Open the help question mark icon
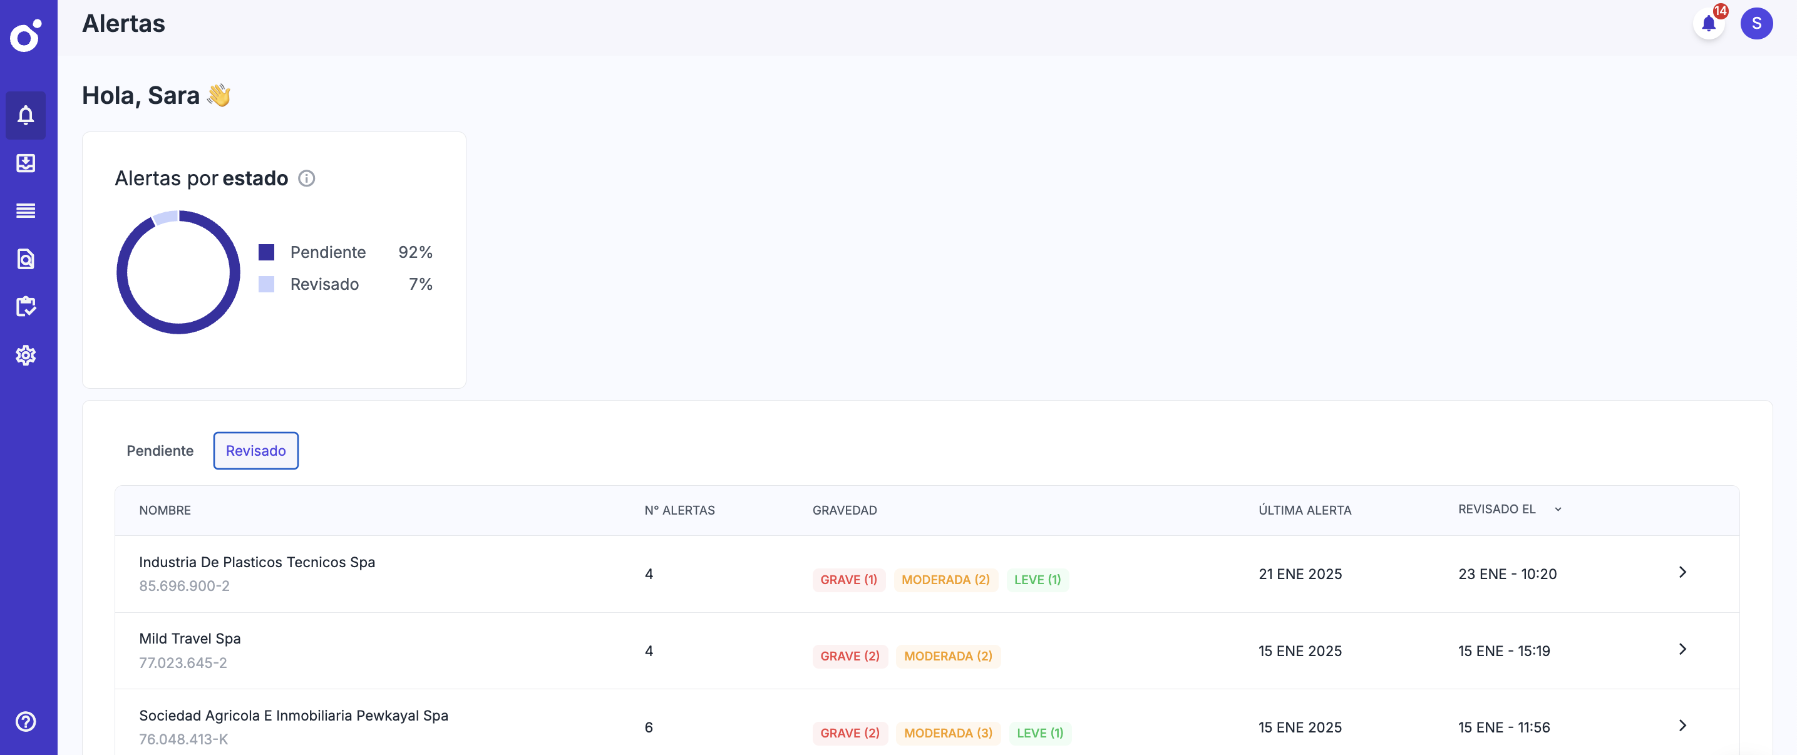1797x755 pixels. tap(26, 721)
